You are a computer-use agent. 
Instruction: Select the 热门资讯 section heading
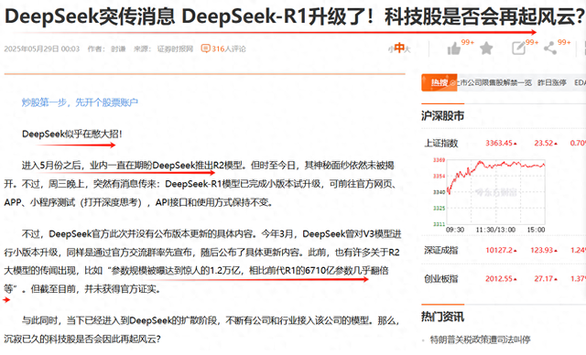coord(442,317)
